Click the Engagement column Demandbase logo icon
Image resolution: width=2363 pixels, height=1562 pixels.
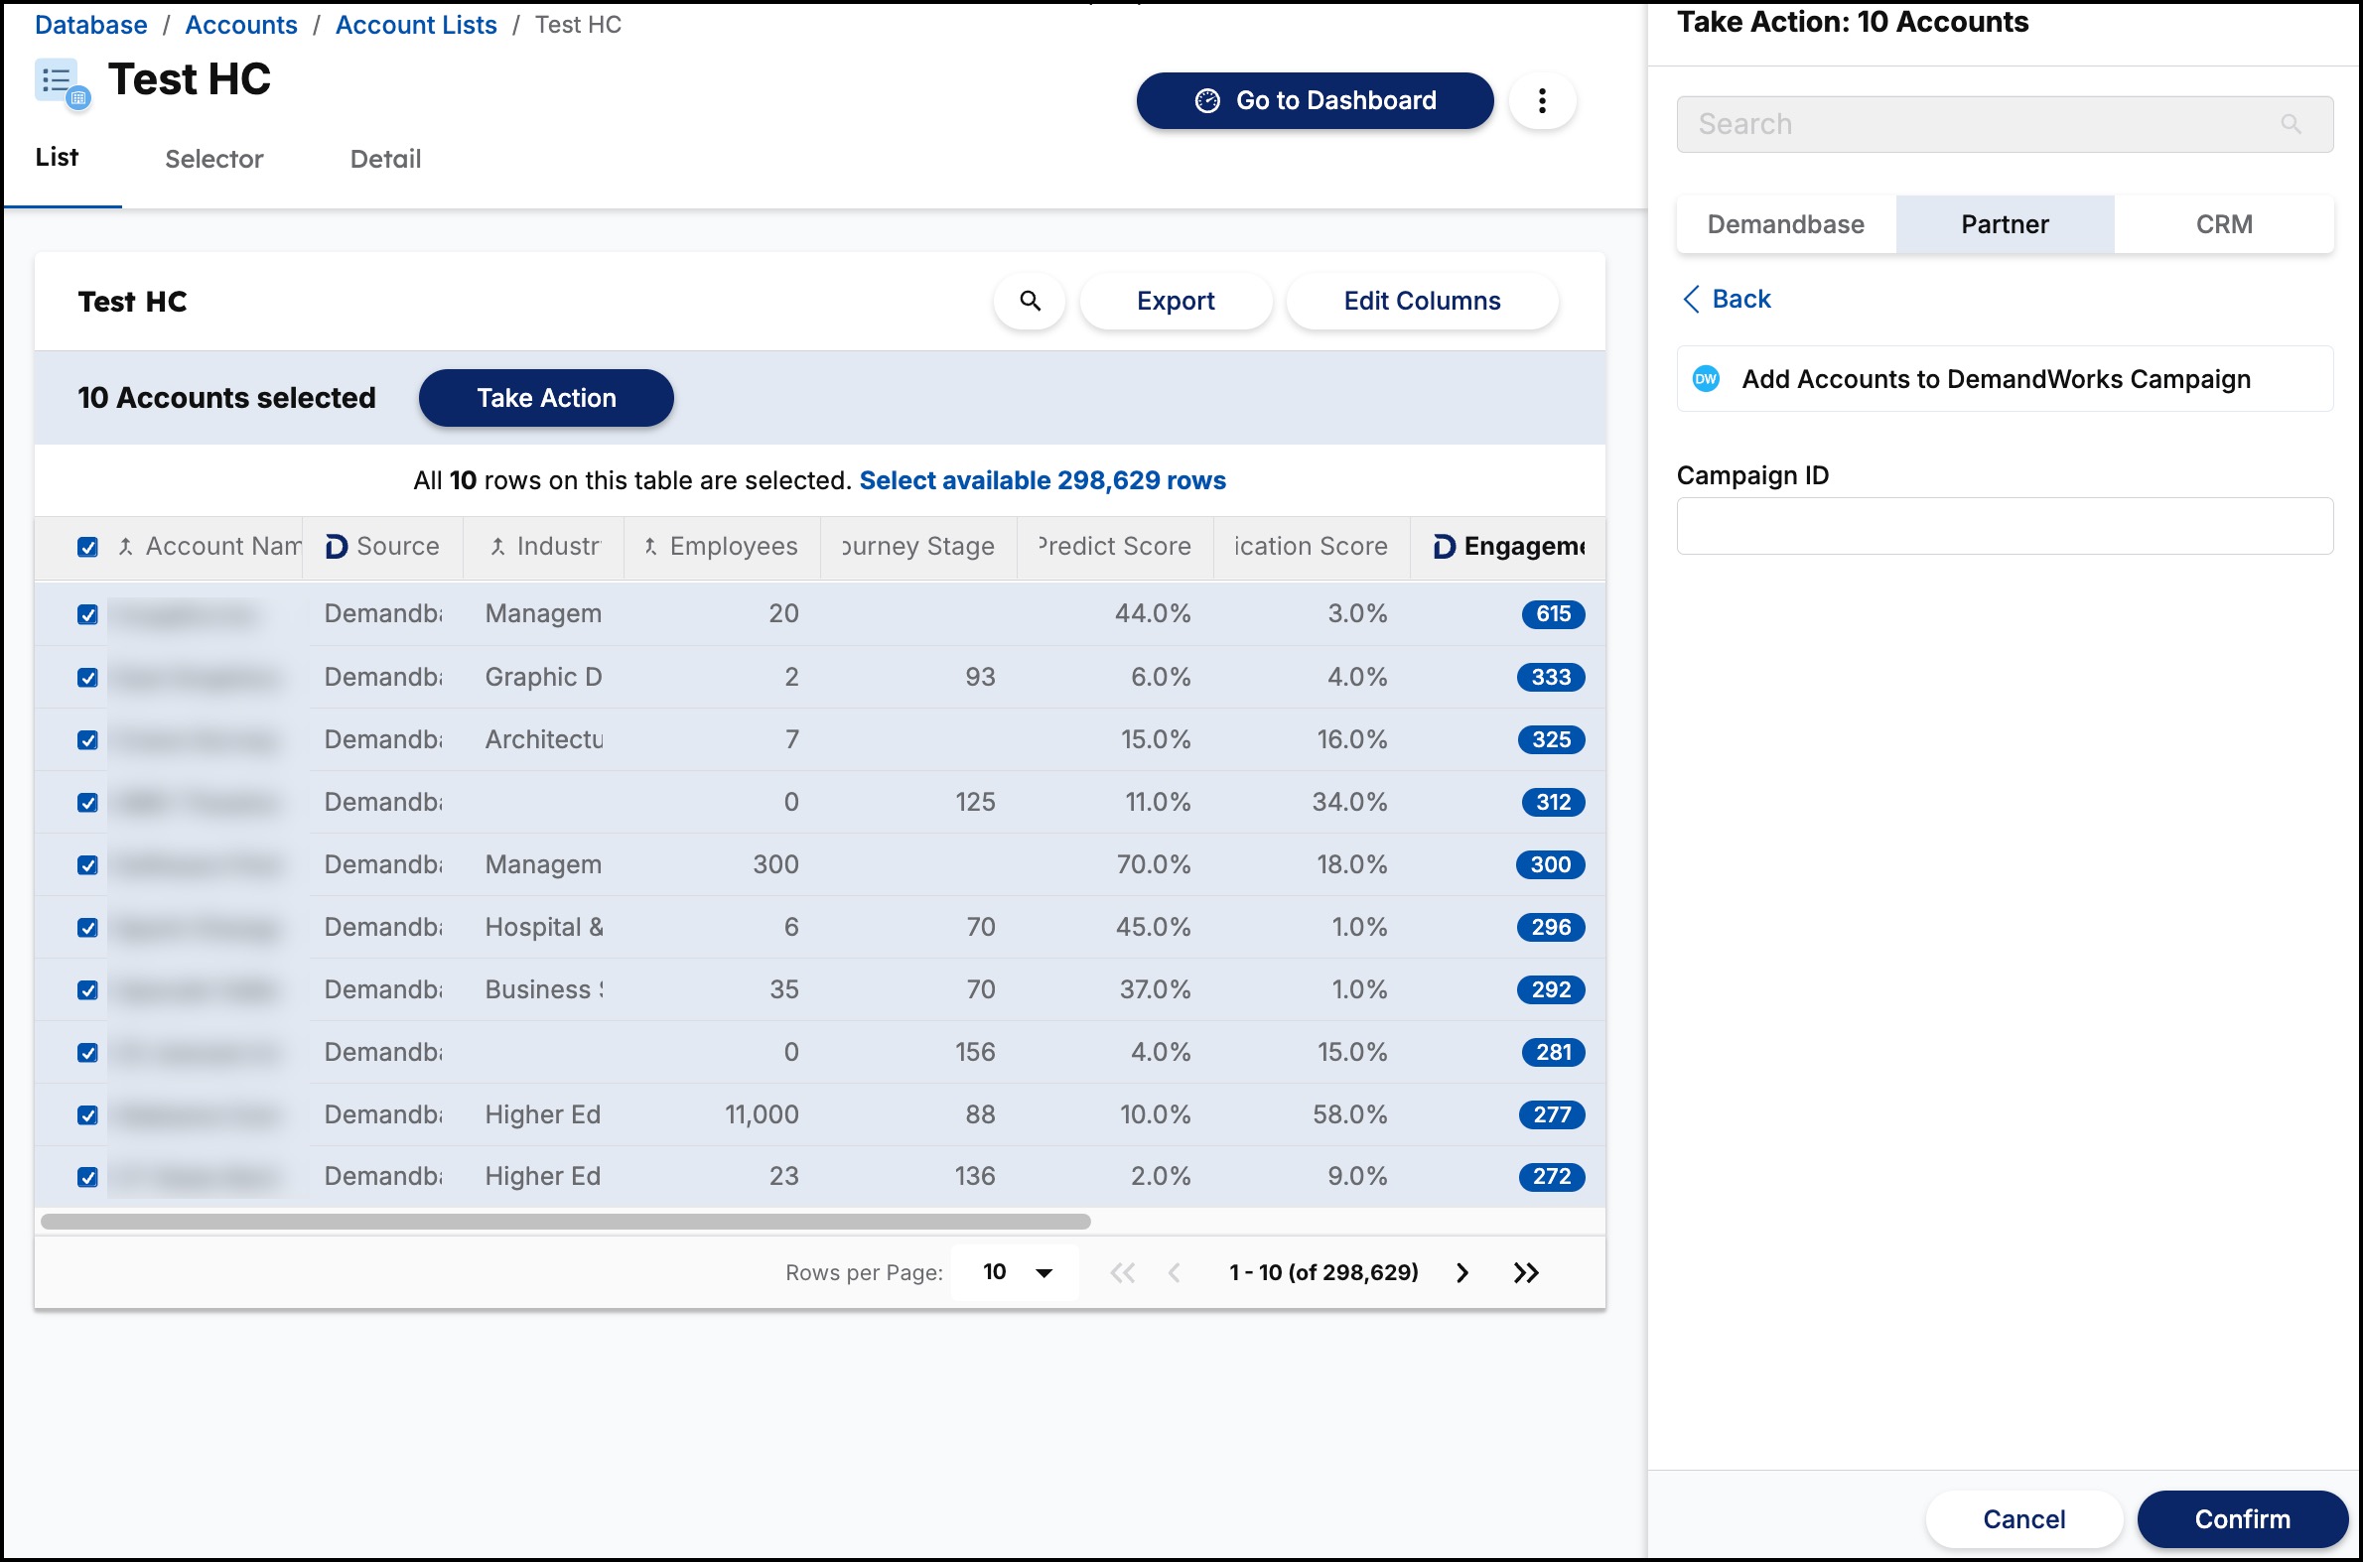pos(1445,546)
